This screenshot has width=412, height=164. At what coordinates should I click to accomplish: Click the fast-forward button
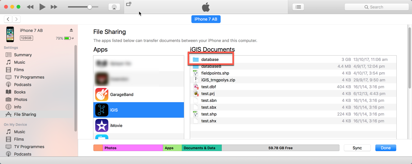click(54, 7)
